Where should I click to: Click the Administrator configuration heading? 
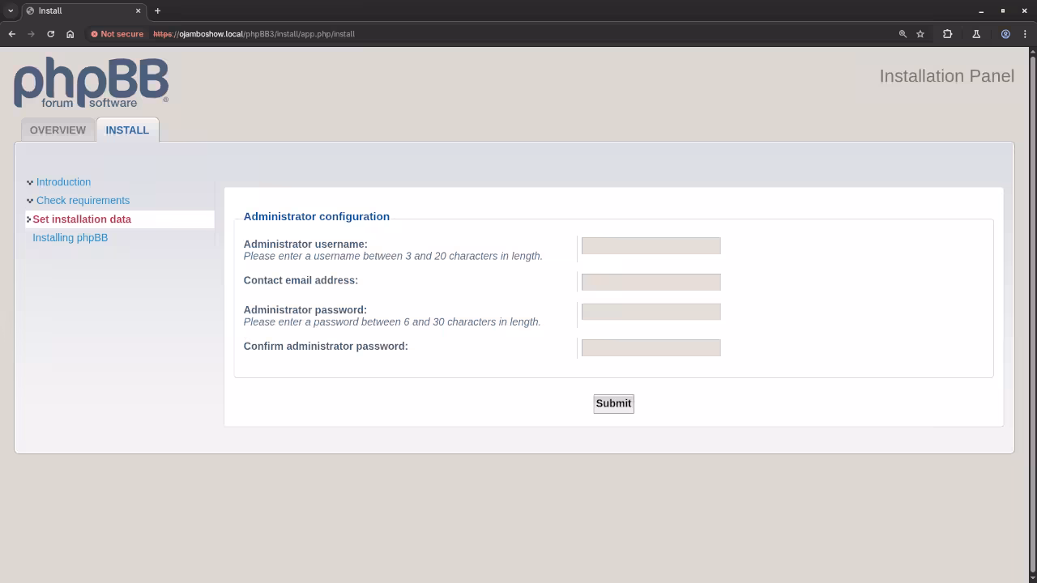316,216
